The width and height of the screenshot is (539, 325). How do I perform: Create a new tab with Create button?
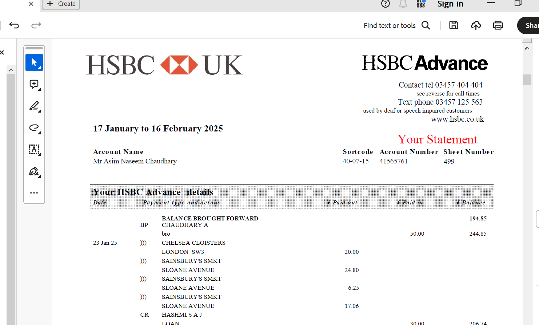61,4
